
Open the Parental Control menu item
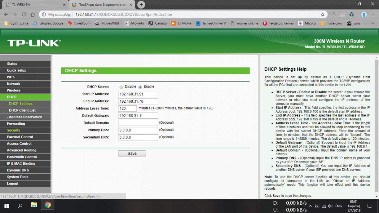(x=25, y=137)
